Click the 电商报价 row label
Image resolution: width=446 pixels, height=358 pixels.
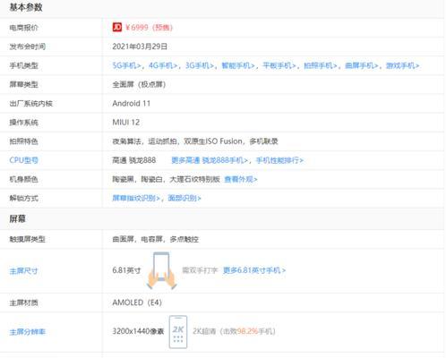(x=24, y=28)
